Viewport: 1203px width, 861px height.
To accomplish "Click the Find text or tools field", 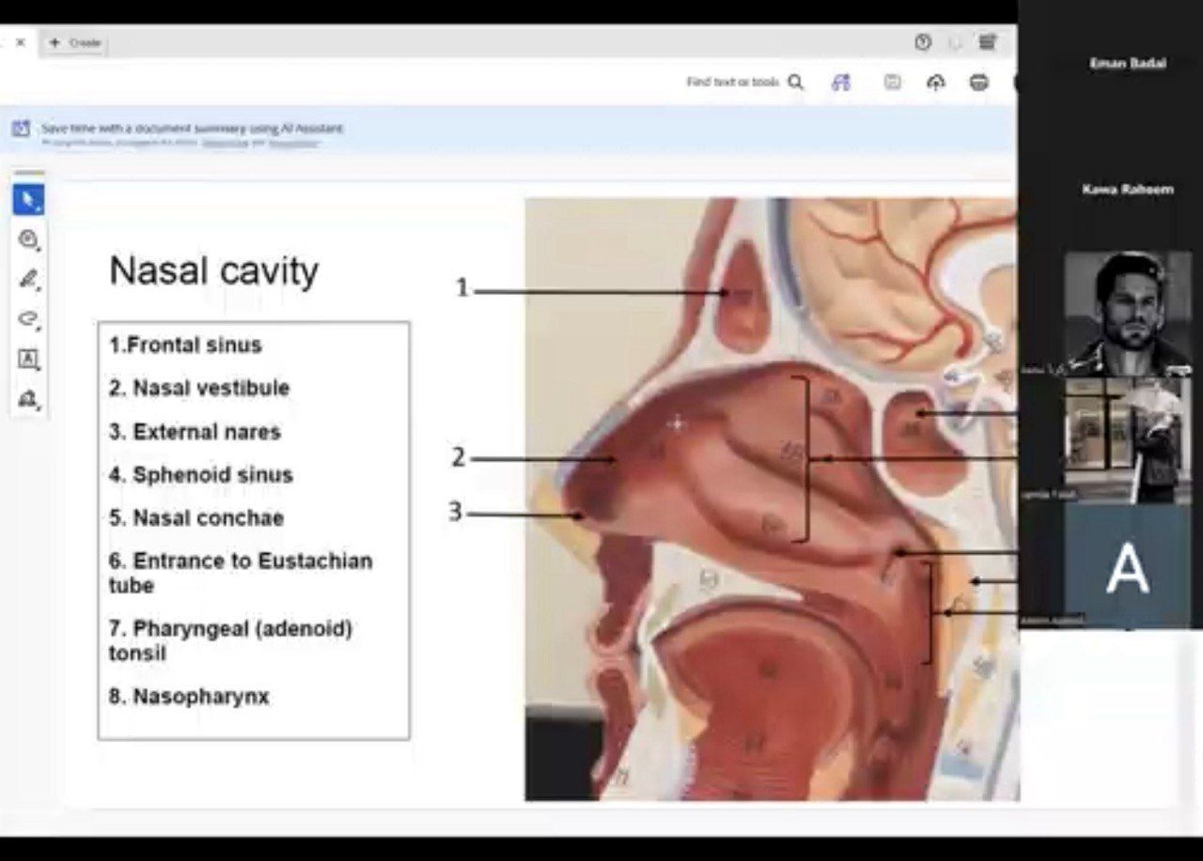I will 732,83.
